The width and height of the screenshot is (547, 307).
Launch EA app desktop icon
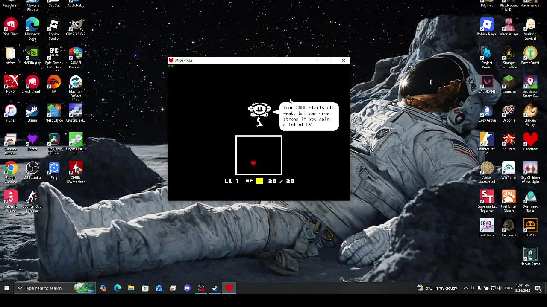click(54, 84)
